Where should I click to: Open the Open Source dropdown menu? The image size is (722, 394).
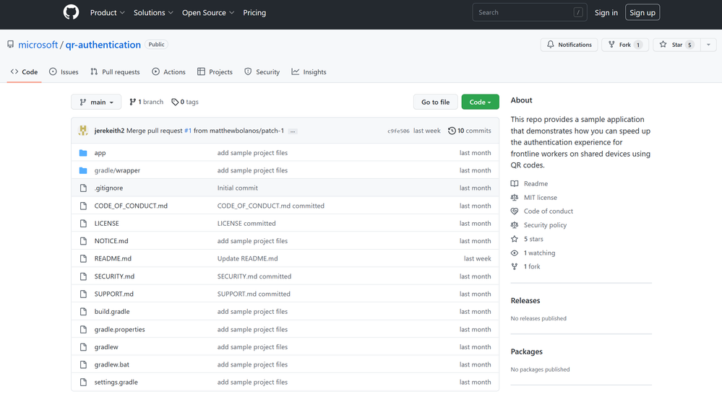click(x=208, y=12)
